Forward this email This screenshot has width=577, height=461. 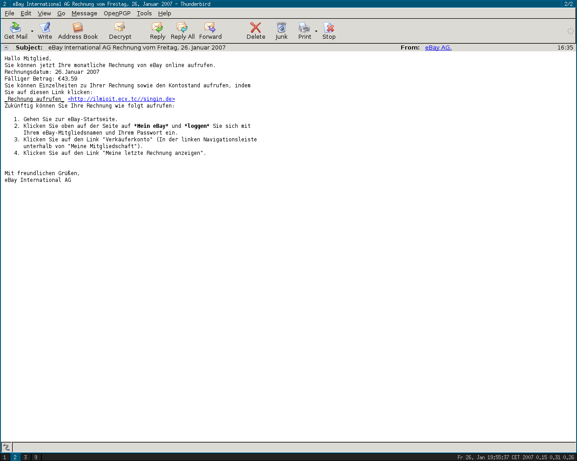(x=211, y=31)
